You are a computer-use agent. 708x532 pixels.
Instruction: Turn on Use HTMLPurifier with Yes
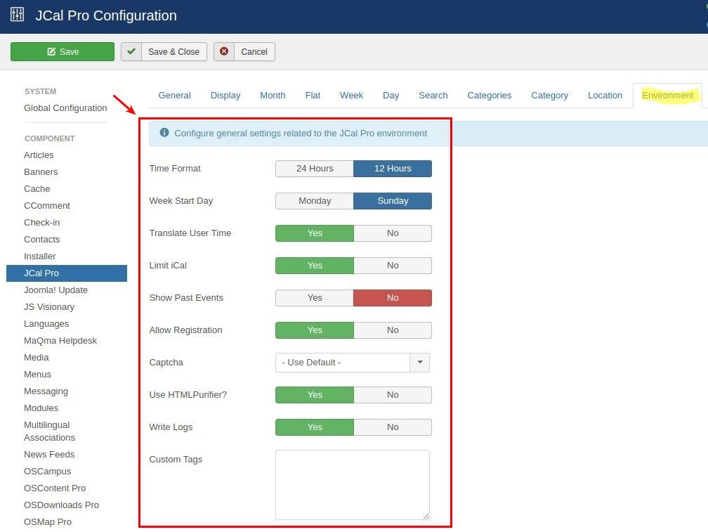tap(315, 395)
